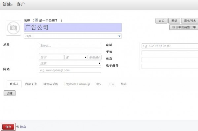198x131 pixels.
Task: Click the 创建 contact button
Action: pos(10,93)
